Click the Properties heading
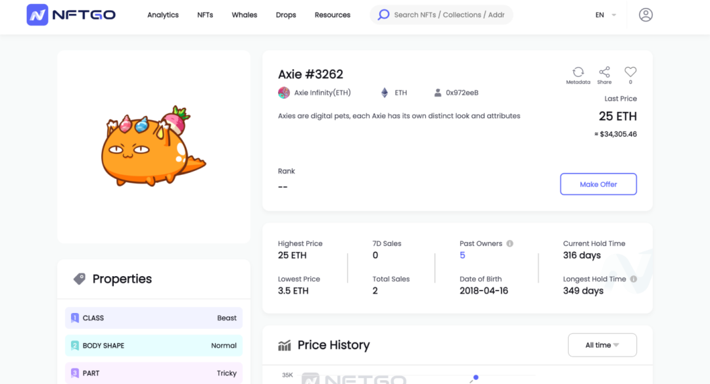Screen dimensions: 710x384 coord(122,279)
